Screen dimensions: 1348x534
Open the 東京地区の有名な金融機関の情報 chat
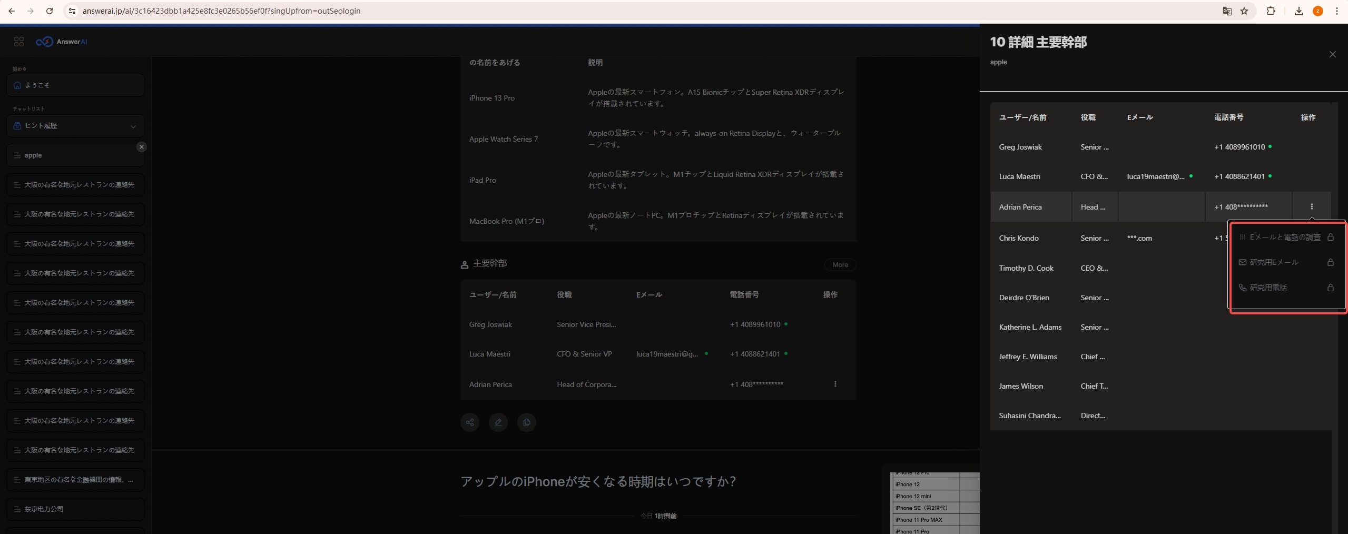76,480
